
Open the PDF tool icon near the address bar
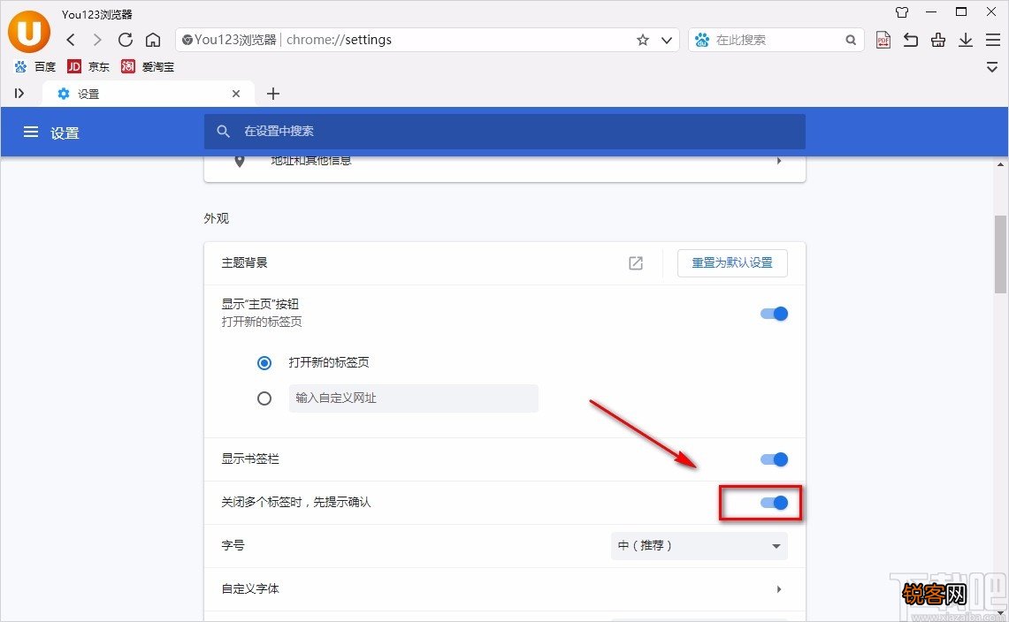[883, 40]
